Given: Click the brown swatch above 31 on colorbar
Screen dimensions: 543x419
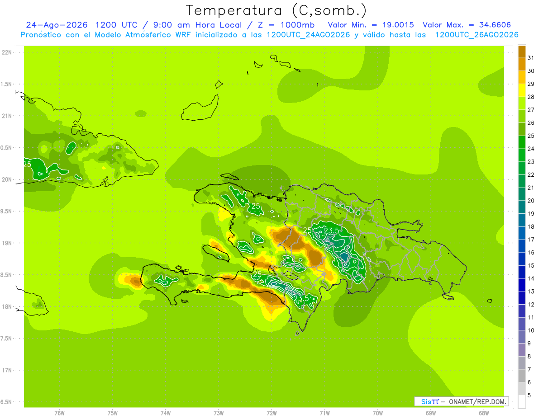Looking at the screenshot, I should coord(522,52).
